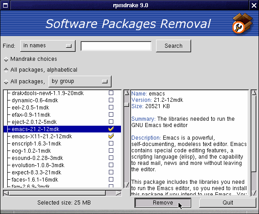Screen dimensions: 259x214
Task: Check the dynamic-0.6-4mdk checkbox
Action: coord(111,100)
